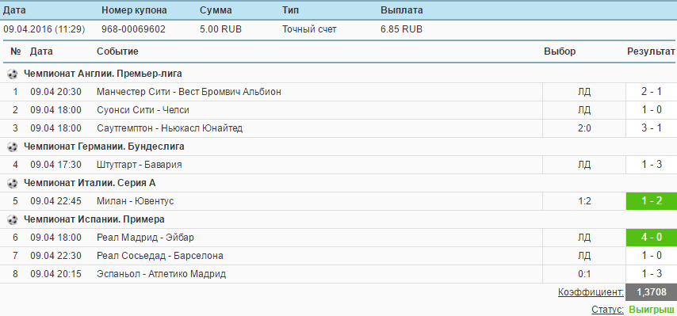Click the Выбор column header
Screen dimensions: 677x316
(x=560, y=51)
